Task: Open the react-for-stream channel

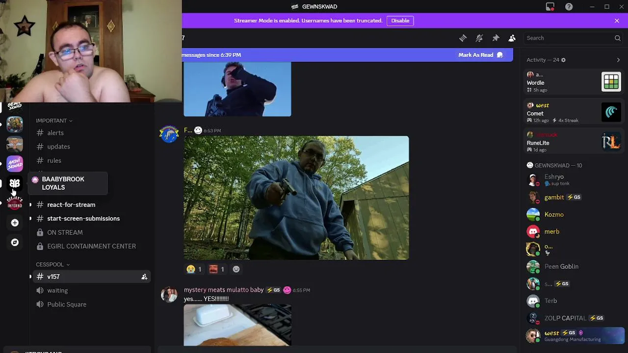Action: pyautogui.click(x=92, y=204)
